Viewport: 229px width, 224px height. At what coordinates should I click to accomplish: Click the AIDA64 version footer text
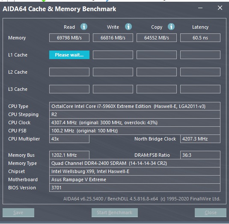pos(142,199)
